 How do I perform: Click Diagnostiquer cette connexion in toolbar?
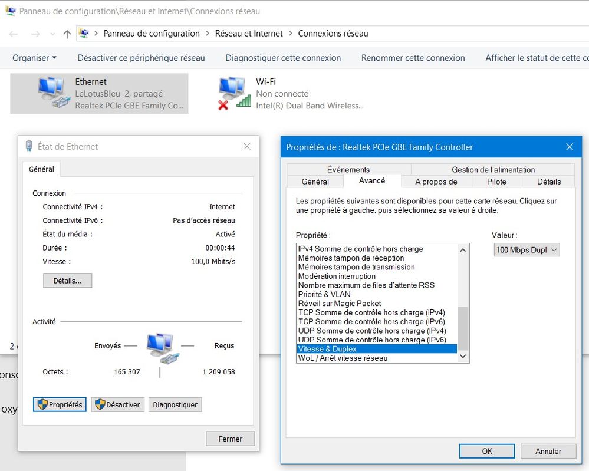coord(283,58)
